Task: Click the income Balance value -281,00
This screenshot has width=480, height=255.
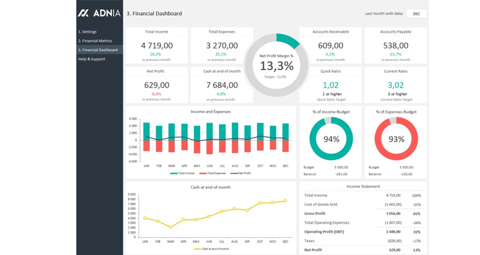Action: coord(341,174)
